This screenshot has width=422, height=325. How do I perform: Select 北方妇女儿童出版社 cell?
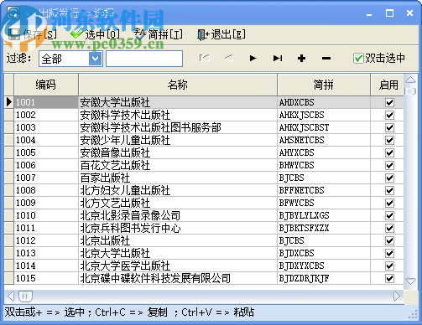(x=178, y=190)
